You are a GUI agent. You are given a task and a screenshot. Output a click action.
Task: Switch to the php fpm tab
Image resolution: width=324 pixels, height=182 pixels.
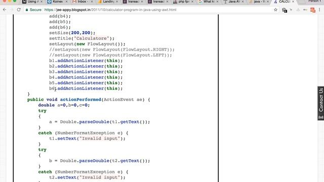coord(183,2)
